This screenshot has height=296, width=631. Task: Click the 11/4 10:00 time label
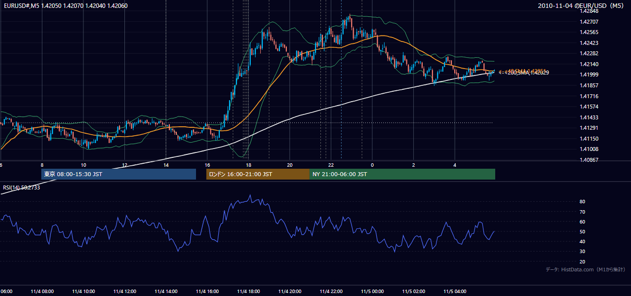pyautogui.click(x=83, y=292)
